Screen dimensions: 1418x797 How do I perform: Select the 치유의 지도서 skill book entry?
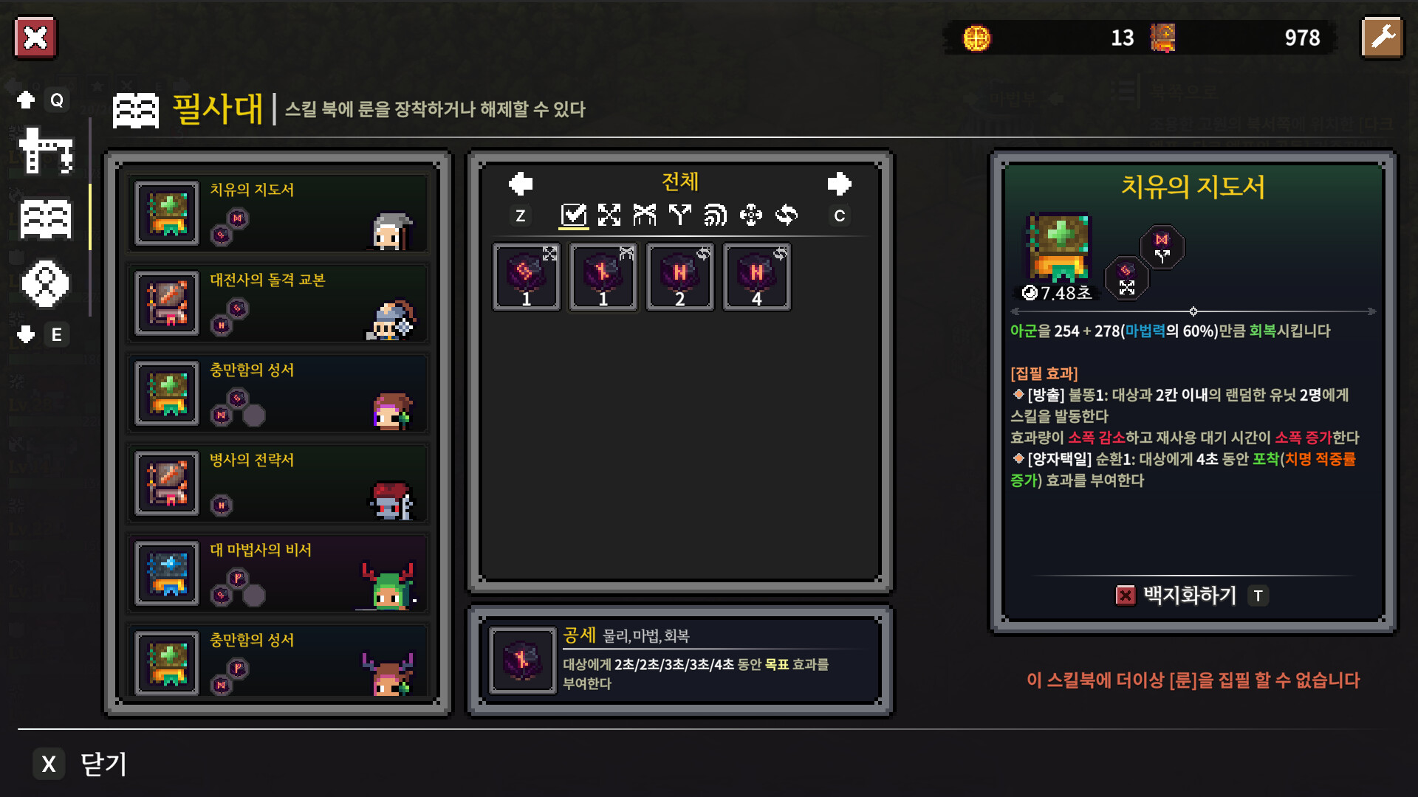[278, 213]
